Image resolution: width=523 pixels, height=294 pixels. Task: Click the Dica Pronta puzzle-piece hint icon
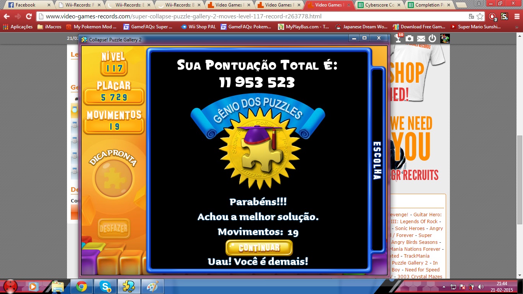[x=113, y=178]
